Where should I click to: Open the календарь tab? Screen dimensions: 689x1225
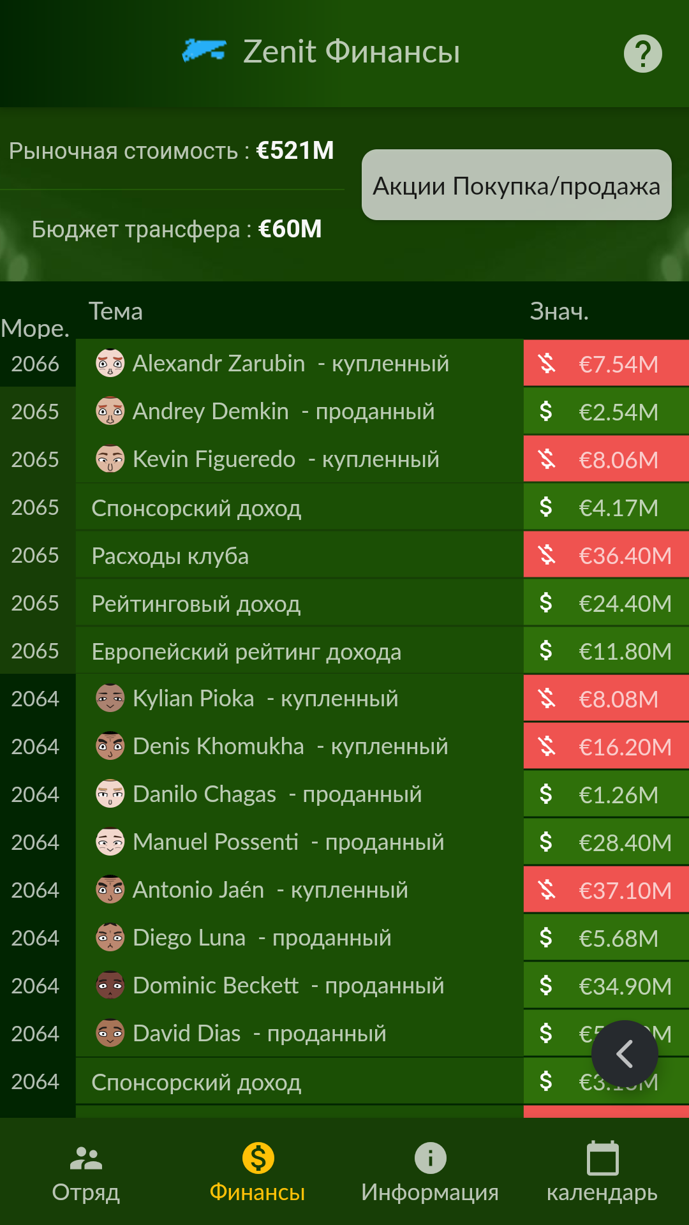pos(602,1174)
